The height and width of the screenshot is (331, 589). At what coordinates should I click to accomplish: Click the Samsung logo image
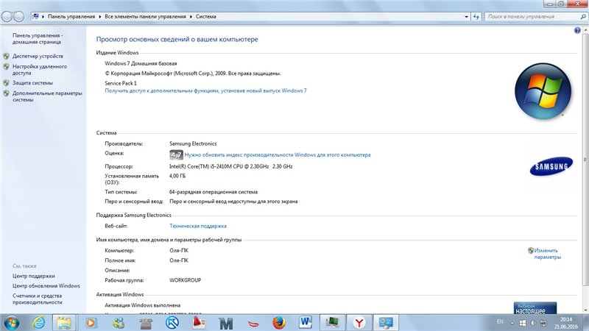tap(551, 166)
